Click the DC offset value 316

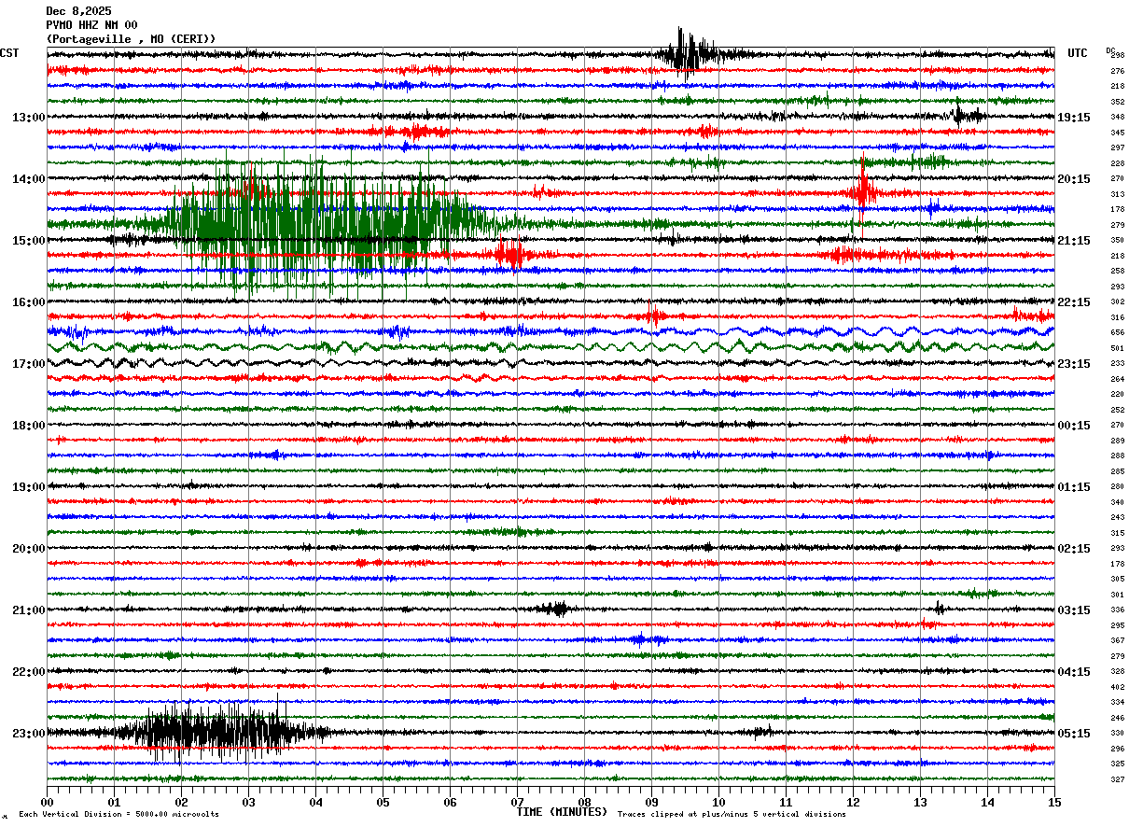tap(1117, 317)
